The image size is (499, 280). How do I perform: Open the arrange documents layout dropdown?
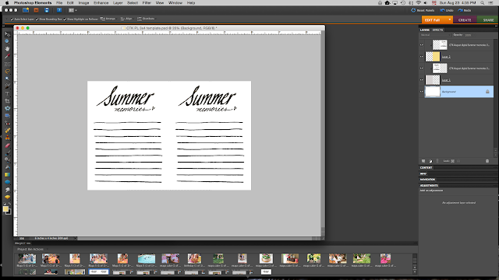point(73,10)
